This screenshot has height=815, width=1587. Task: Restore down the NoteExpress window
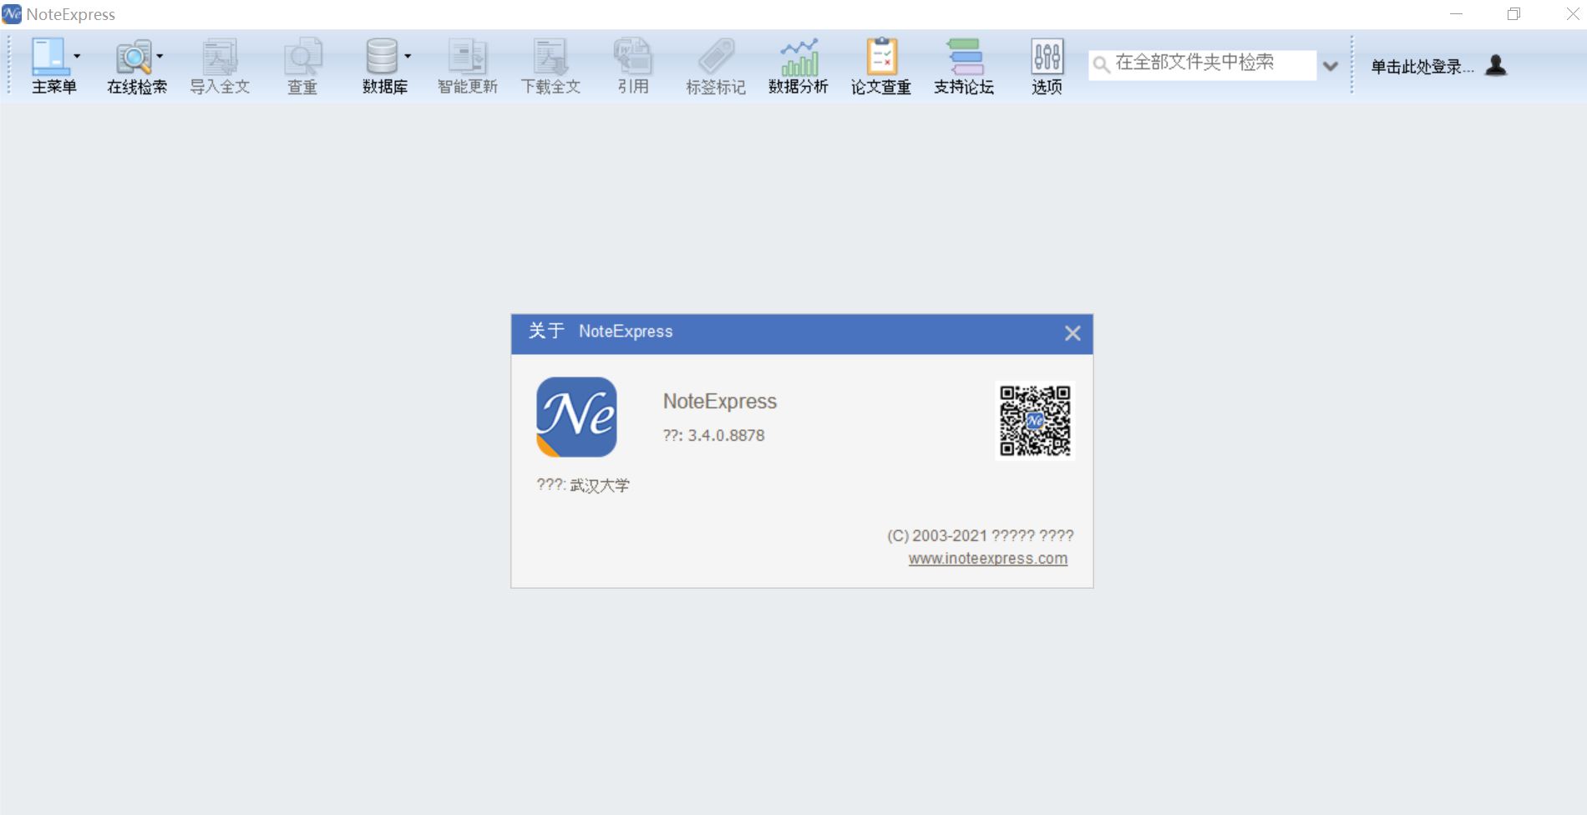click(x=1513, y=14)
